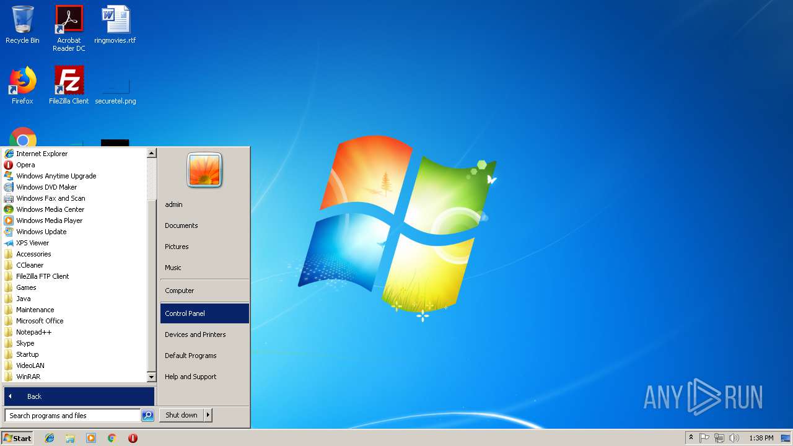Open Help and Support
The width and height of the screenshot is (793, 446).
(204, 377)
